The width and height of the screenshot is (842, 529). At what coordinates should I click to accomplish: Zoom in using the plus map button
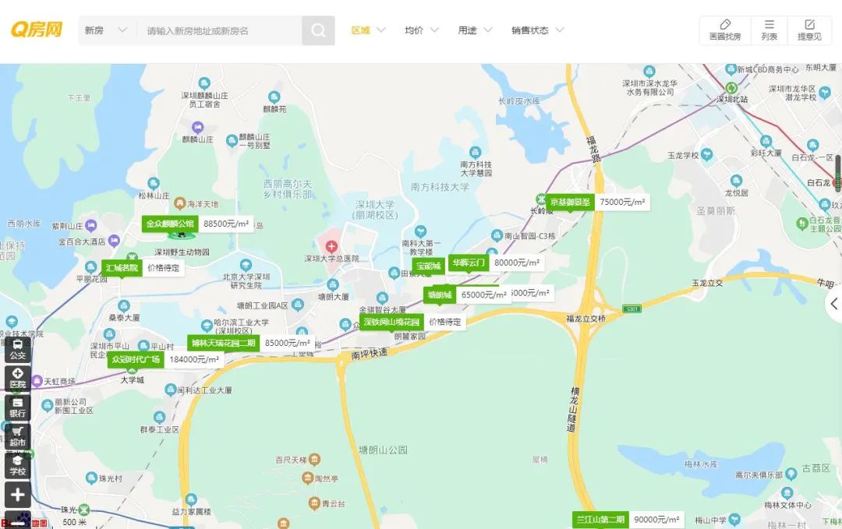17,494
